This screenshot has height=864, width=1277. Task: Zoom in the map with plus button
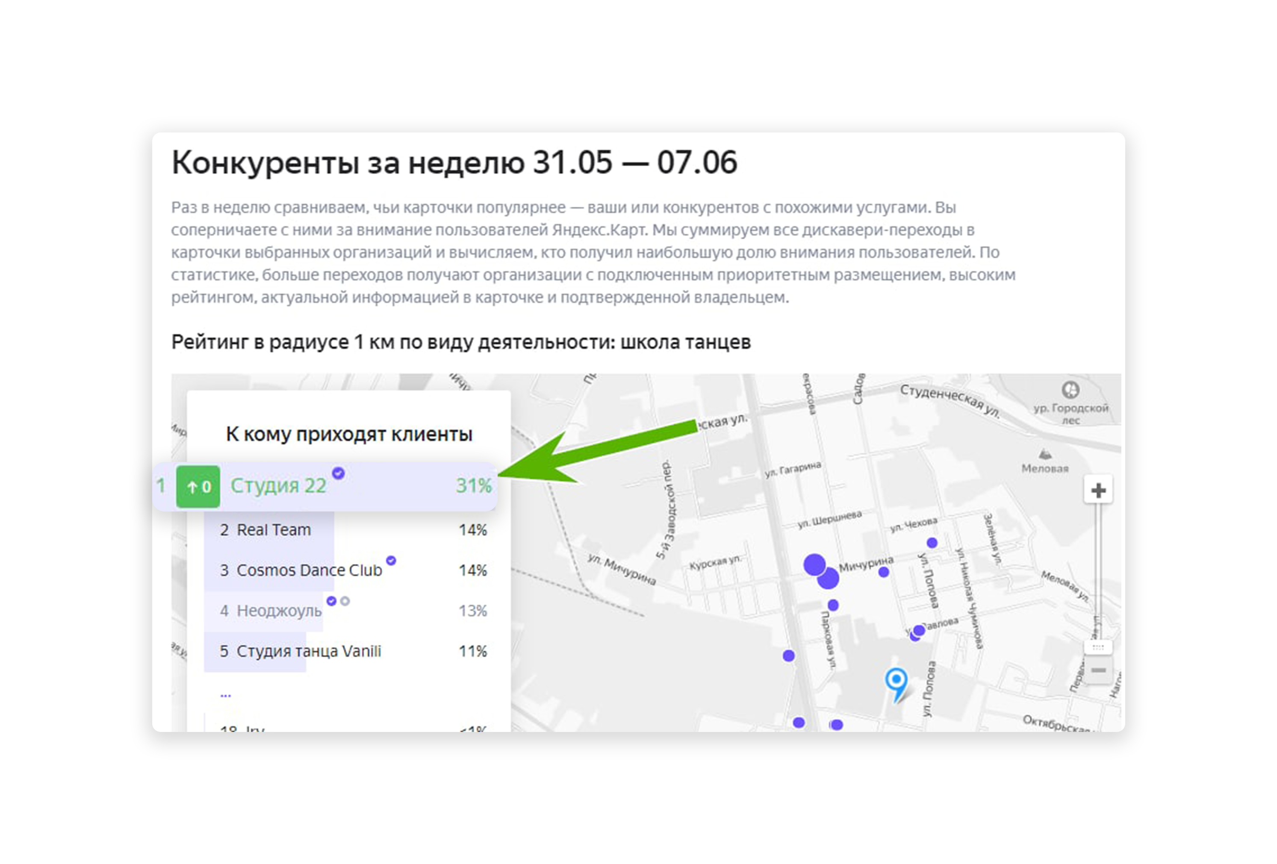1098,490
